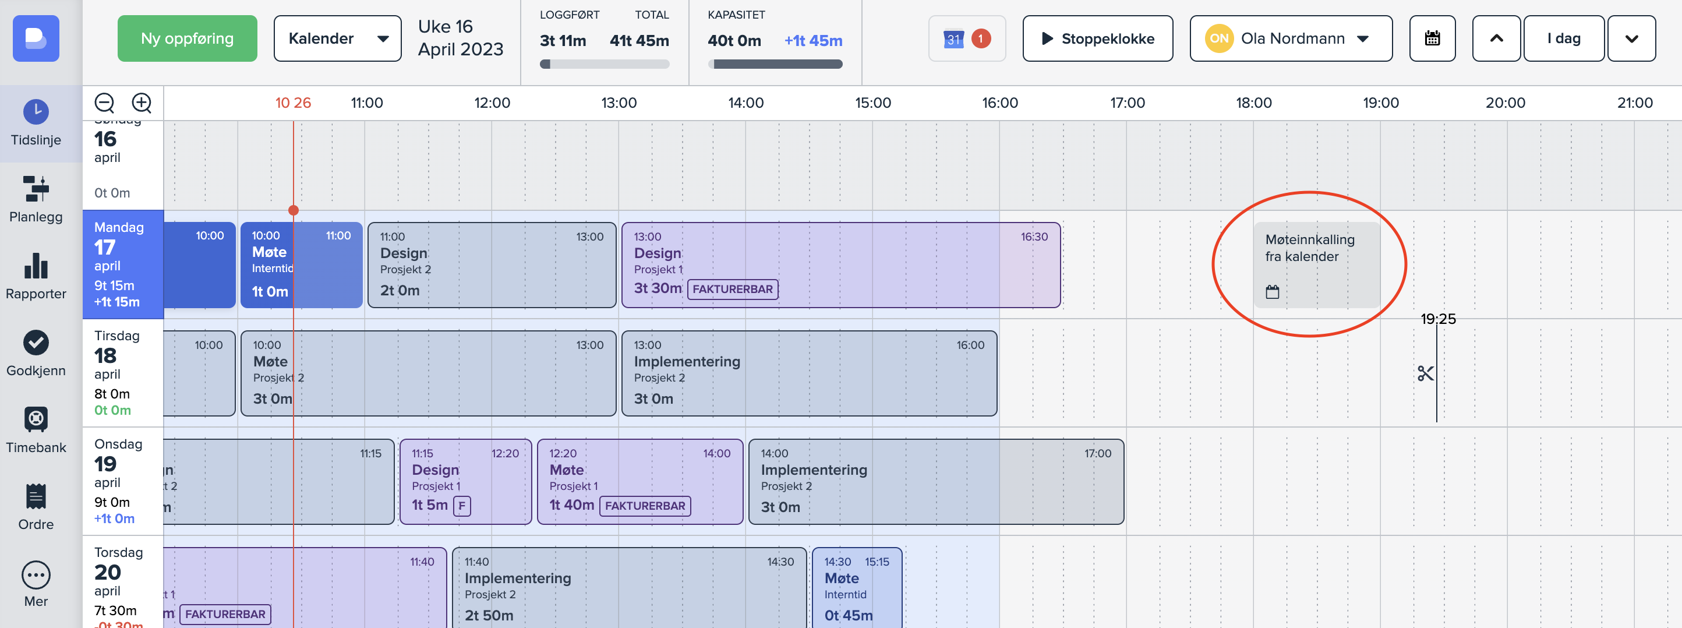Jump to today with I dag button
1682x628 pixels.
[1563, 38]
